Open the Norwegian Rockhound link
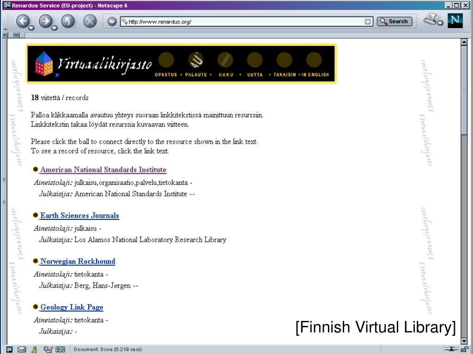473x354 pixels. point(78,261)
